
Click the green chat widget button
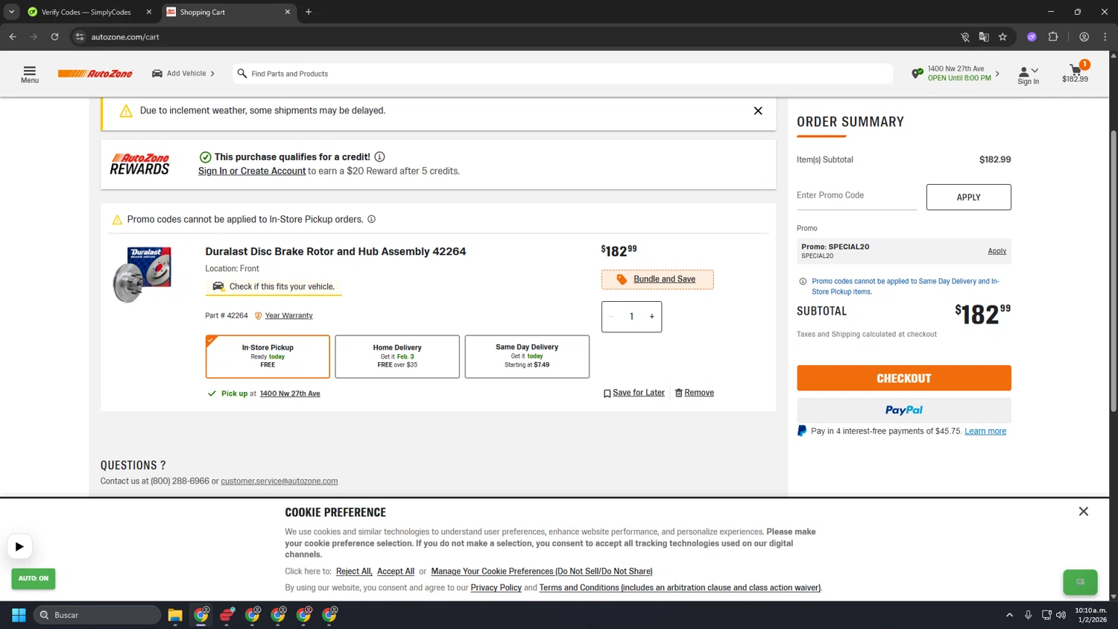click(1080, 582)
